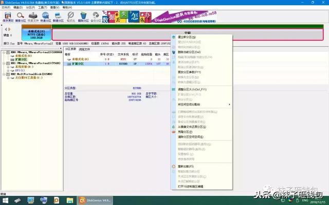Expand the 系统安装 partition tree node
Image resolution: width=329 pixels, height=205 pixels.
(8, 67)
